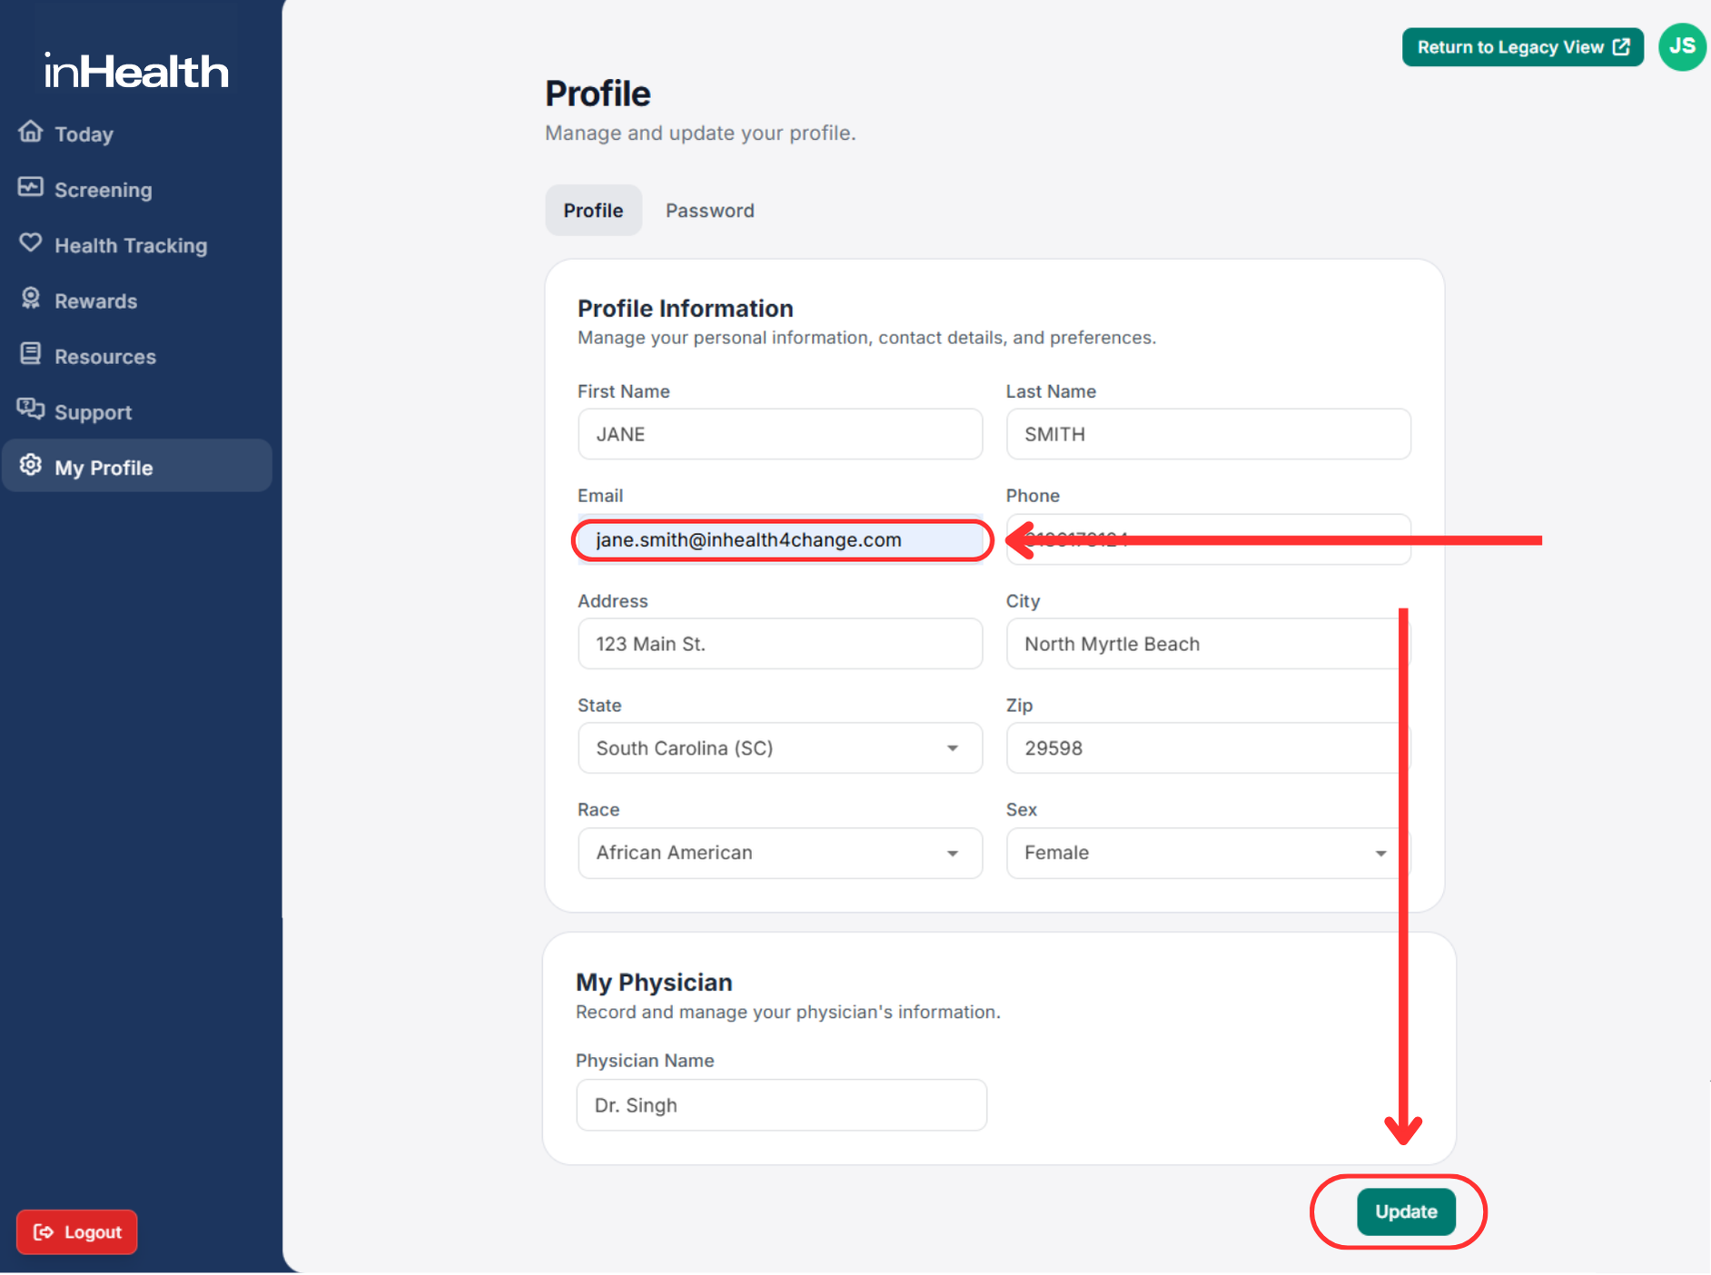The width and height of the screenshot is (1711, 1275).
Task: Click the Rewards badge icon
Action: (x=31, y=299)
